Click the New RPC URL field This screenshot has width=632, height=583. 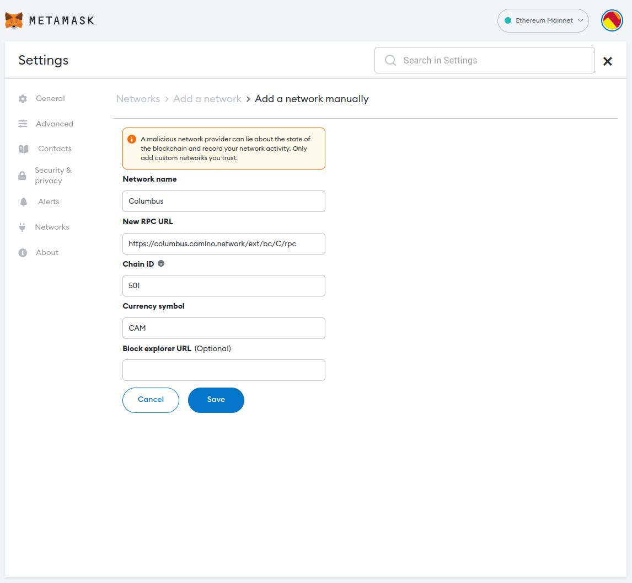223,243
